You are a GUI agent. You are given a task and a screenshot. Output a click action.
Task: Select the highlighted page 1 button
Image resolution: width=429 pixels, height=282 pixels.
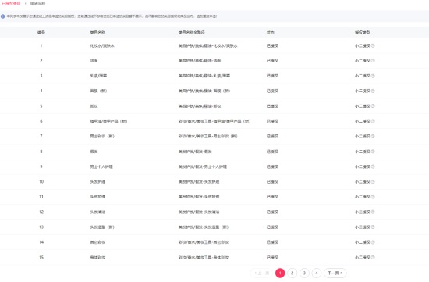click(x=280, y=273)
